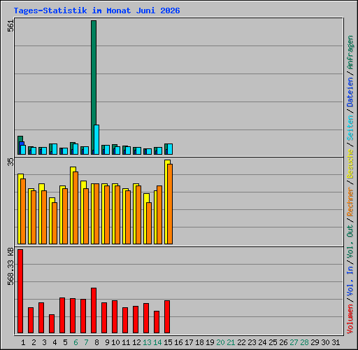Click day label '10' on the x-axis
Image resolution: width=358 pixels, height=350 pixels.
[115, 342]
